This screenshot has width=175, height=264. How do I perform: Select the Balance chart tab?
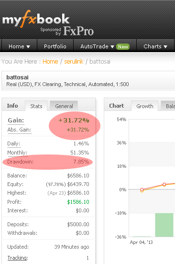pyautogui.click(x=168, y=106)
